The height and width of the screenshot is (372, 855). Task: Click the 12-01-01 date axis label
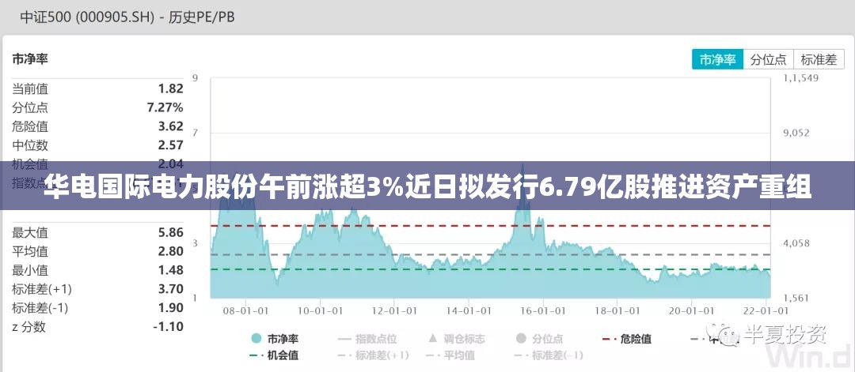[x=394, y=310]
